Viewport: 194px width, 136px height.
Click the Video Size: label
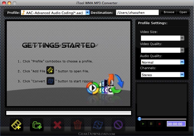149,32
